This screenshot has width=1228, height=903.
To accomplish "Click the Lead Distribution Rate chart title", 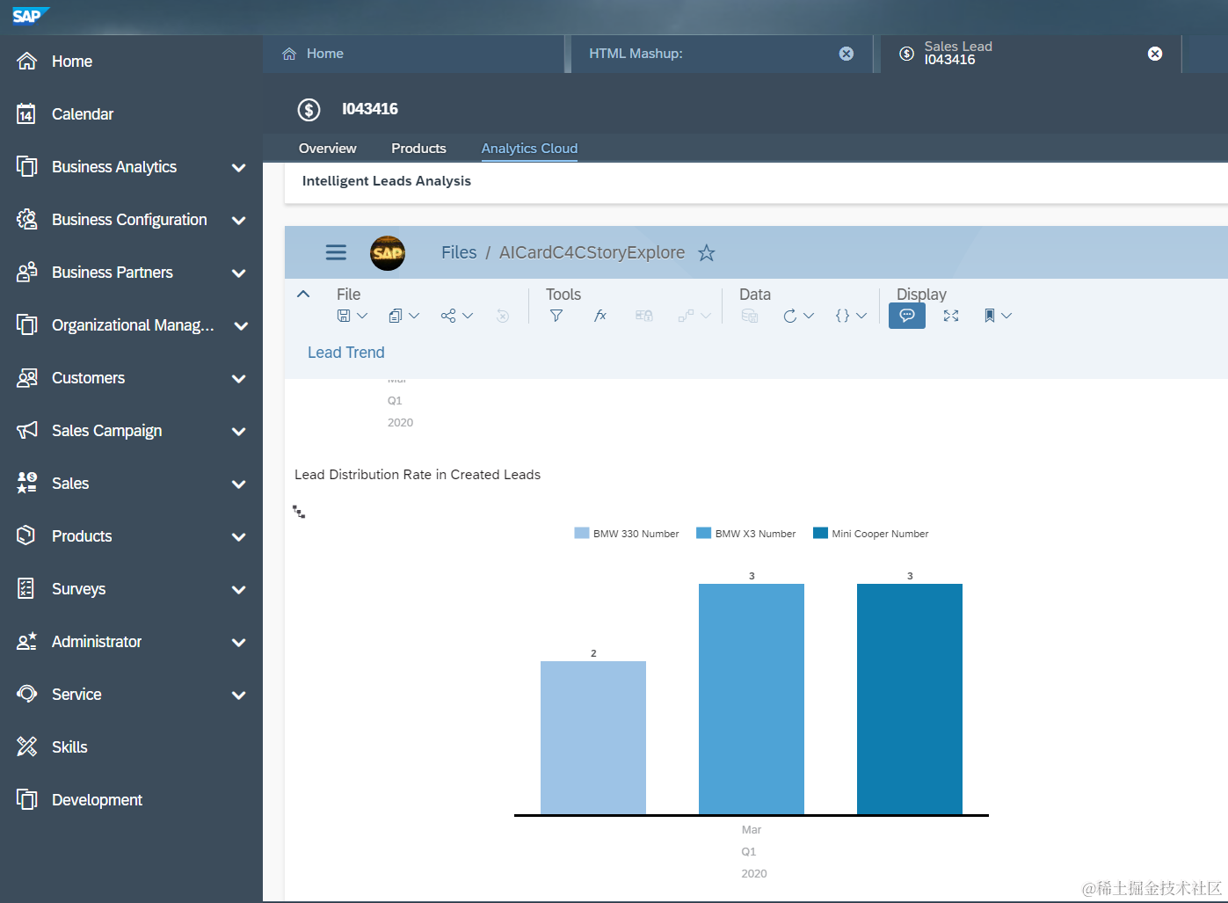I will tap(418, 475).
